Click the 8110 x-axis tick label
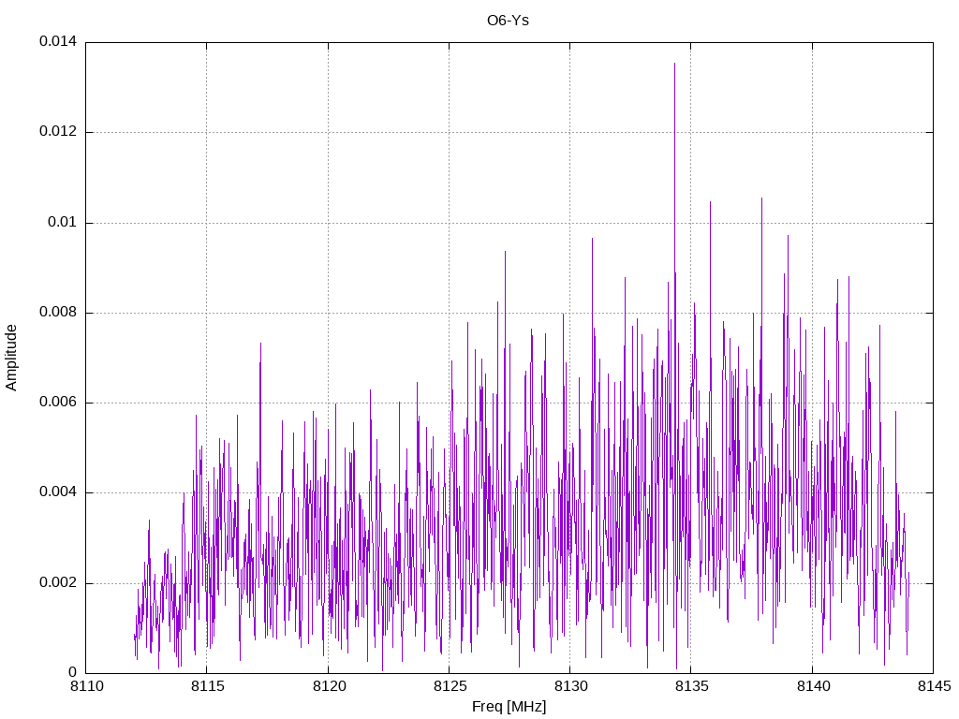This screenshot has height=719, width=959. point(87,686)
